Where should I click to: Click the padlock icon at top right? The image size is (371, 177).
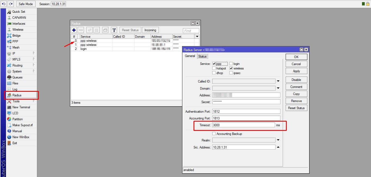click(367, 4)
